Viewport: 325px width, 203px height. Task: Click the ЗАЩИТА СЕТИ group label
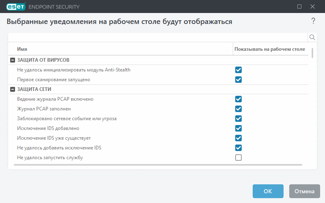[34, 89]
